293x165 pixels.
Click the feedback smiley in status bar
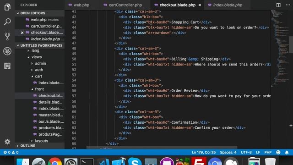(x=278, y=152)
